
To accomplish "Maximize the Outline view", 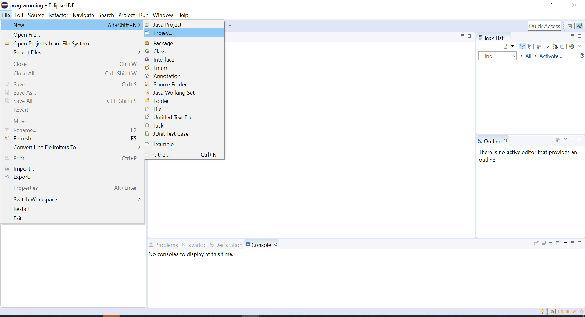I will [580, 139].
